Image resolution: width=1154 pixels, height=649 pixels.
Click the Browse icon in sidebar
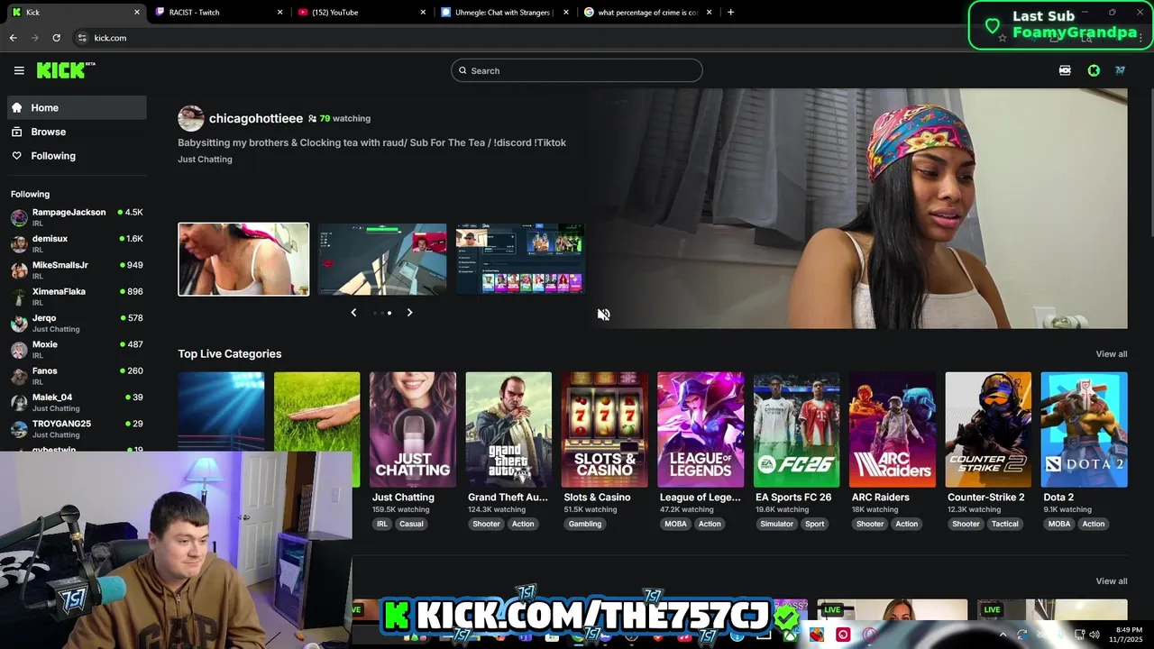pyautogui.click(x=16, y=132)
